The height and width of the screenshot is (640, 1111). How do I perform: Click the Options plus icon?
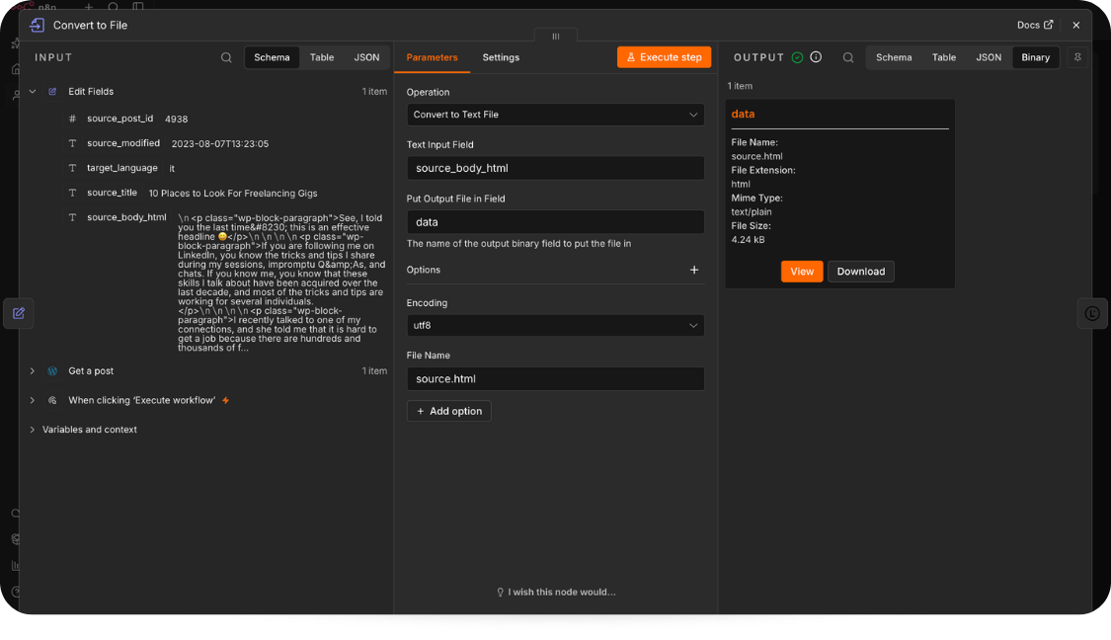[x=694, y=270]
